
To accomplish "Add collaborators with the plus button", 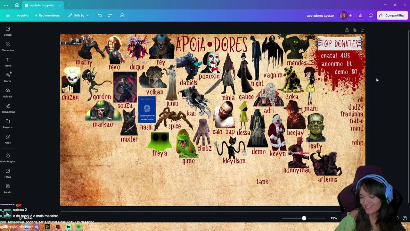I will click(350, 15).
